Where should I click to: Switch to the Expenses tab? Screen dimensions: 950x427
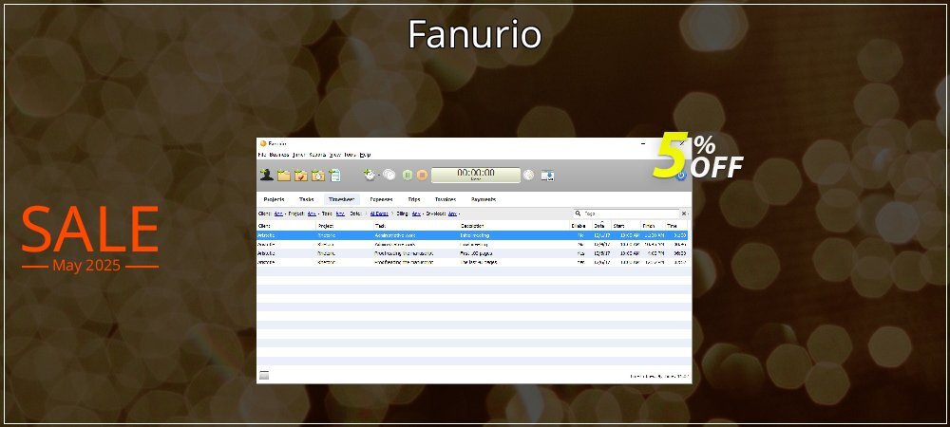[x=381, y=199]
